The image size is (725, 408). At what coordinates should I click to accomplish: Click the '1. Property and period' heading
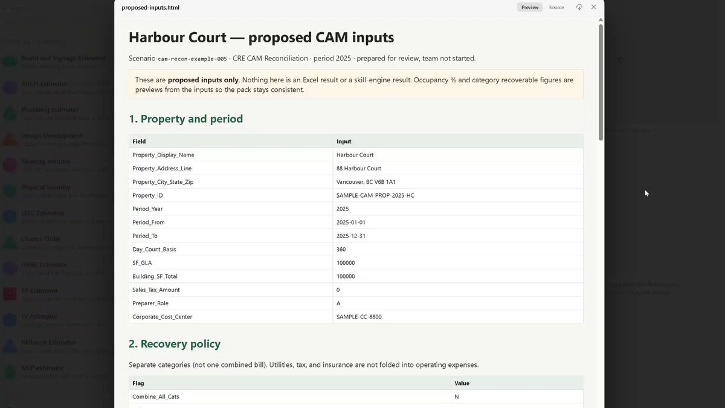[x=185, y=118]
